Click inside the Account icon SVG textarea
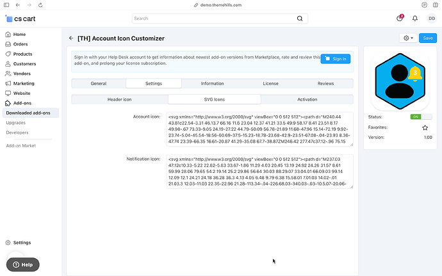This screenshot has width=442, height=276. click(259, 129)
